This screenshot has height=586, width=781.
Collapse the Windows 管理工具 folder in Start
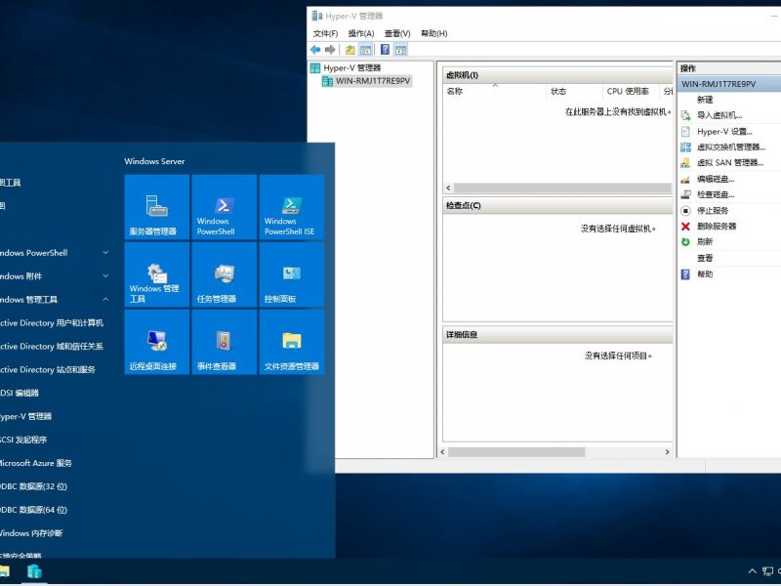coord(54,300)
